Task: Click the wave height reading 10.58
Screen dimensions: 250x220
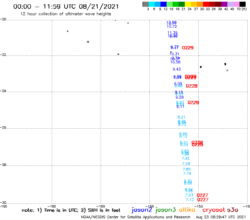Action: (x=175, y=62)
